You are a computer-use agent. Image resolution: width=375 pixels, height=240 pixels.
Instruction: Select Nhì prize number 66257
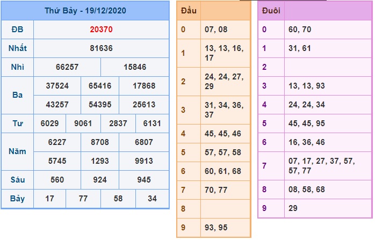(x=67, y=67)
